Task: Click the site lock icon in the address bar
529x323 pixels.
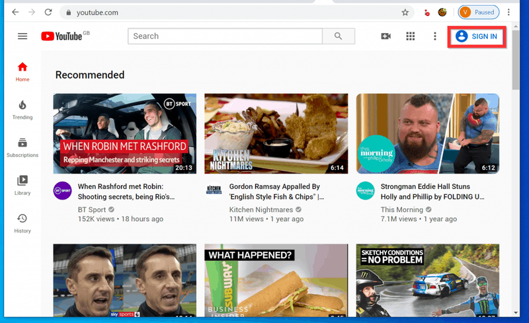Action: click(69, 13)
